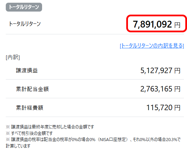Select the 譲渡損益 row label
The height and width of the screenshot is (154, 187).
click(x=27, y=70)
